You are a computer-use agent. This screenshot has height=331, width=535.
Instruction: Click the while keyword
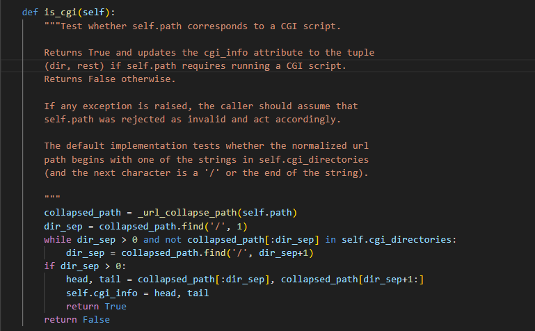point(58,240)
